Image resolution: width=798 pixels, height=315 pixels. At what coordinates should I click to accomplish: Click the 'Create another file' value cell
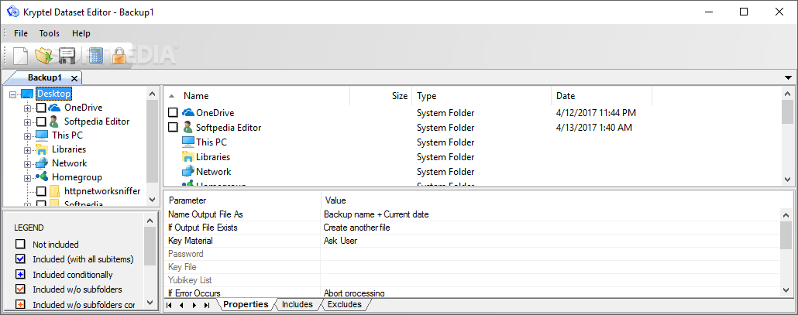click(x=549, y=228)
